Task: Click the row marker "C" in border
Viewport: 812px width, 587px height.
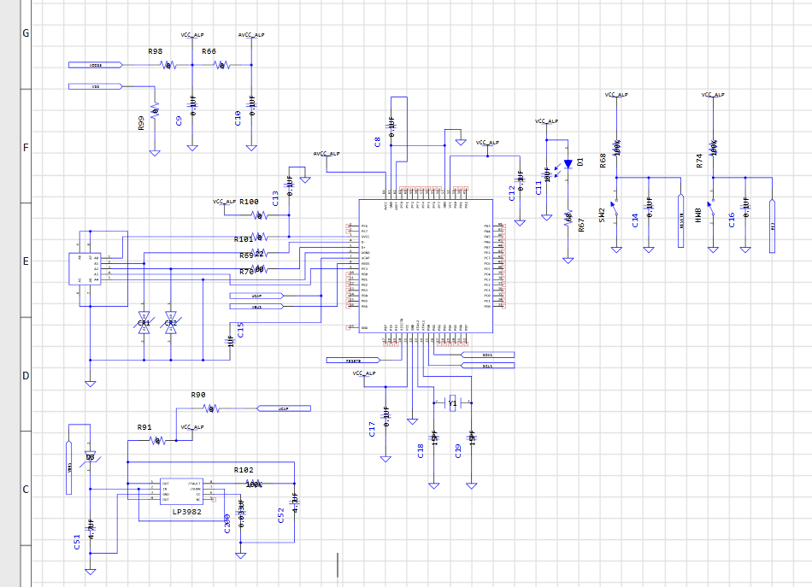Action: tap(26, 489)
